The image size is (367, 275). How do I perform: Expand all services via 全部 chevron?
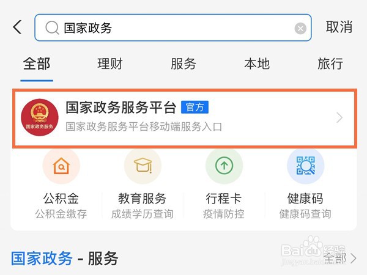click(x=354, y=258)
